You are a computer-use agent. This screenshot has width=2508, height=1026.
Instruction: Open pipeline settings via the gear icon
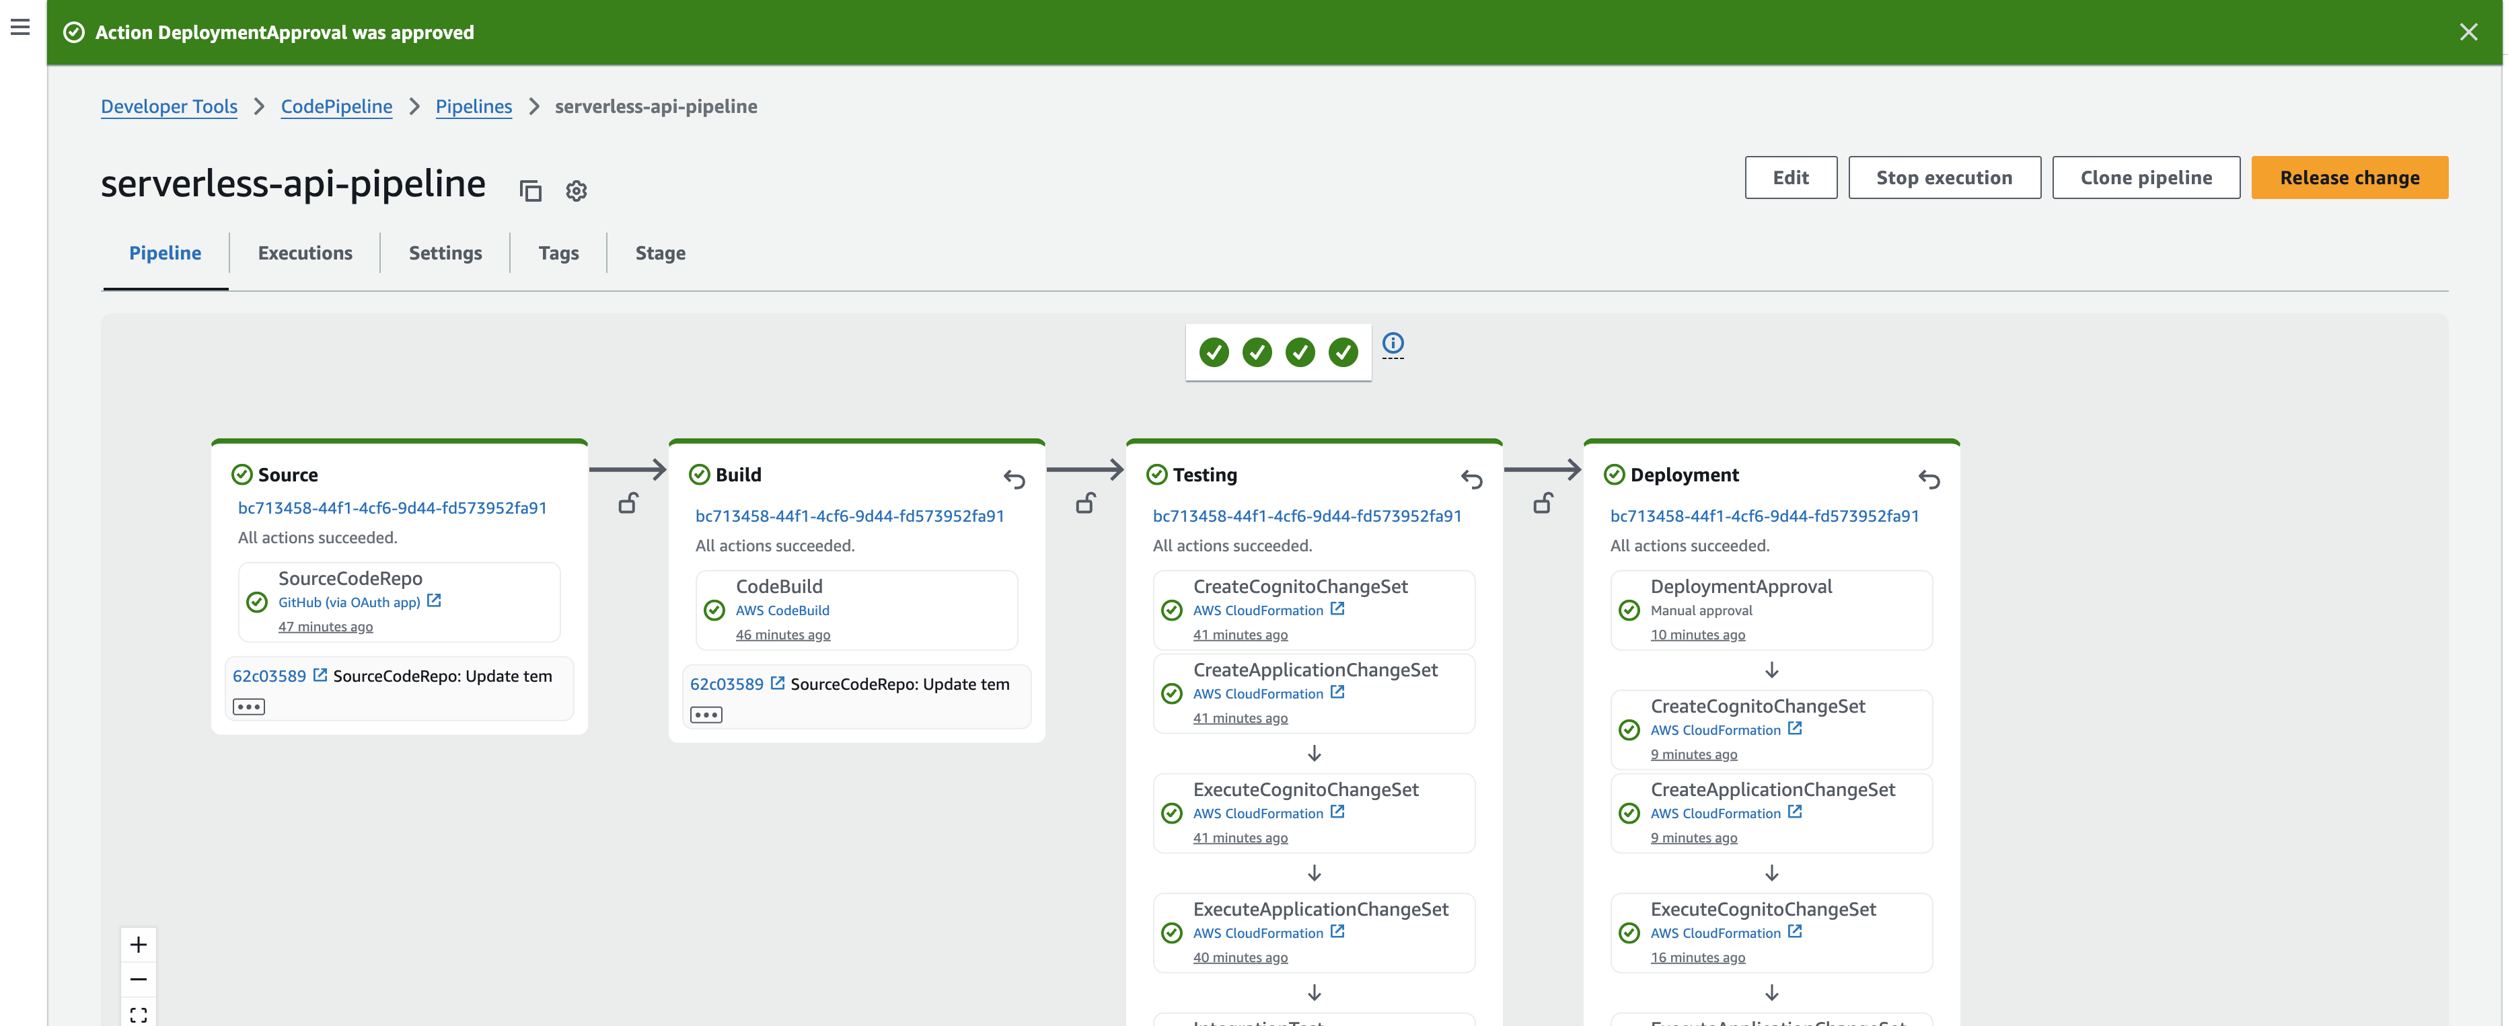click(577, 191)
